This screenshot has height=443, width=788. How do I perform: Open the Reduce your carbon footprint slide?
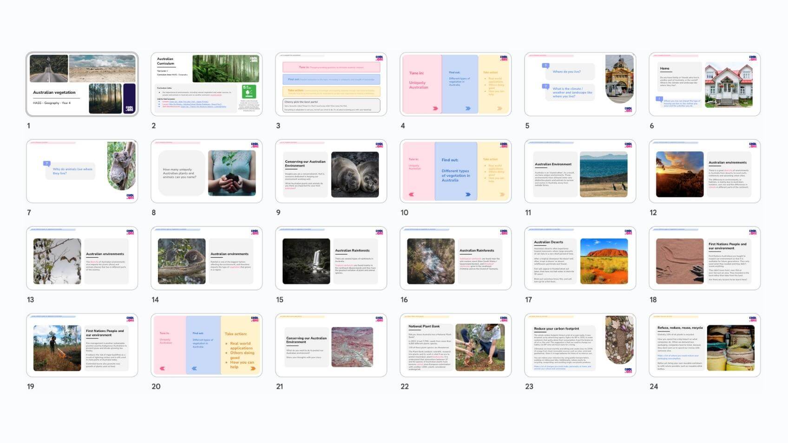(580, 345)
